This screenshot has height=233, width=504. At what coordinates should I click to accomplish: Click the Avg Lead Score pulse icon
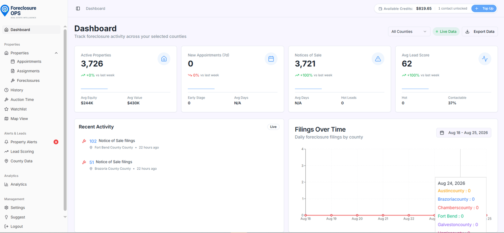click(x=485, y=59)
